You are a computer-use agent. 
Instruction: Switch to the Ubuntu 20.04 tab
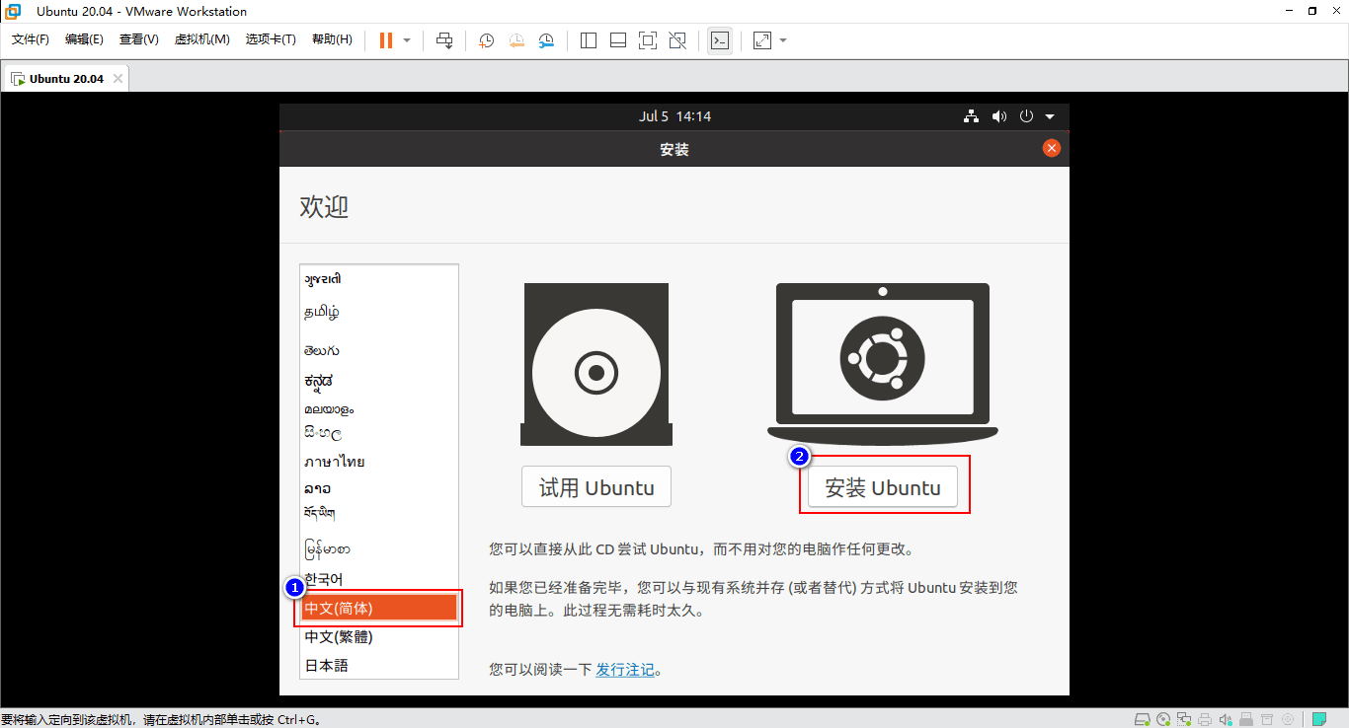(65, 79)
